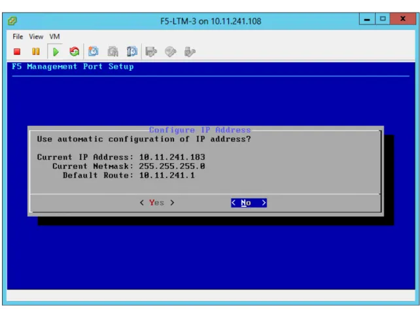Image resolution: width=420 pixels, height=309 pixels.
Task: Click the Configure IP Address dialog title
Action: pyautogui.click(x=200, y=130)
